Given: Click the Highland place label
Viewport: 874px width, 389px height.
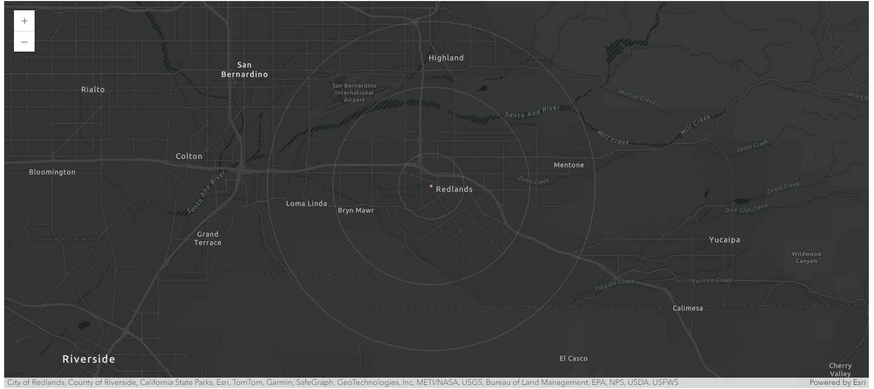Looking at the screenshot, I should pyautogui.click(x=446, y=58).
